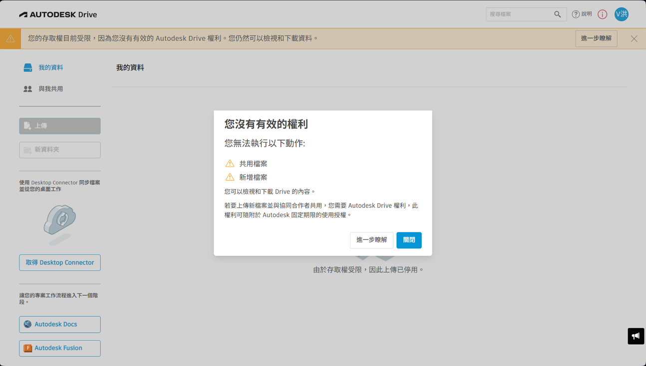
Task: Click 進一步瞭解 in the dialog
Action: tap(371, 240)
